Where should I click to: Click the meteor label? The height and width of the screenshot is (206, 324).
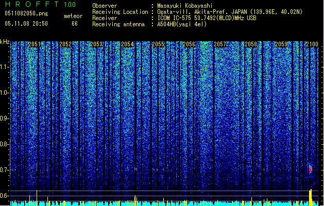(73, 16)
